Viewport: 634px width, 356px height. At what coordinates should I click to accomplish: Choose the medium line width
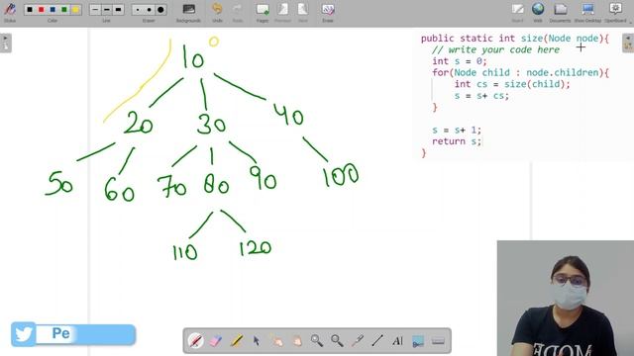[106, 9]
